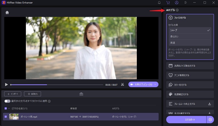Viewport: 218px width, 126px height.
Task: Open the notification bell
Action: click(x=159, y=3)
